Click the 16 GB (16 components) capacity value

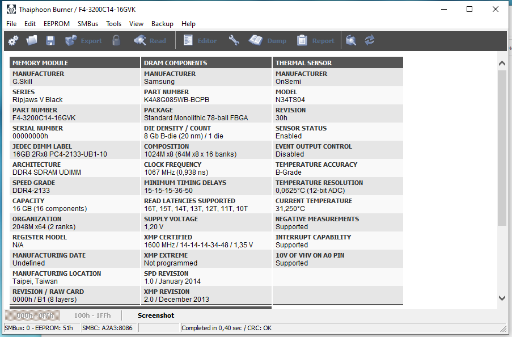[x=50, y=209]
